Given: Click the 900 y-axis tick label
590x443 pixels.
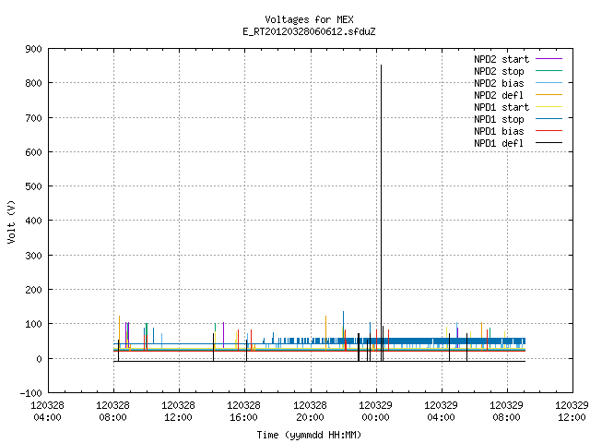Looking at the screenshot, I should pos(33,49).
